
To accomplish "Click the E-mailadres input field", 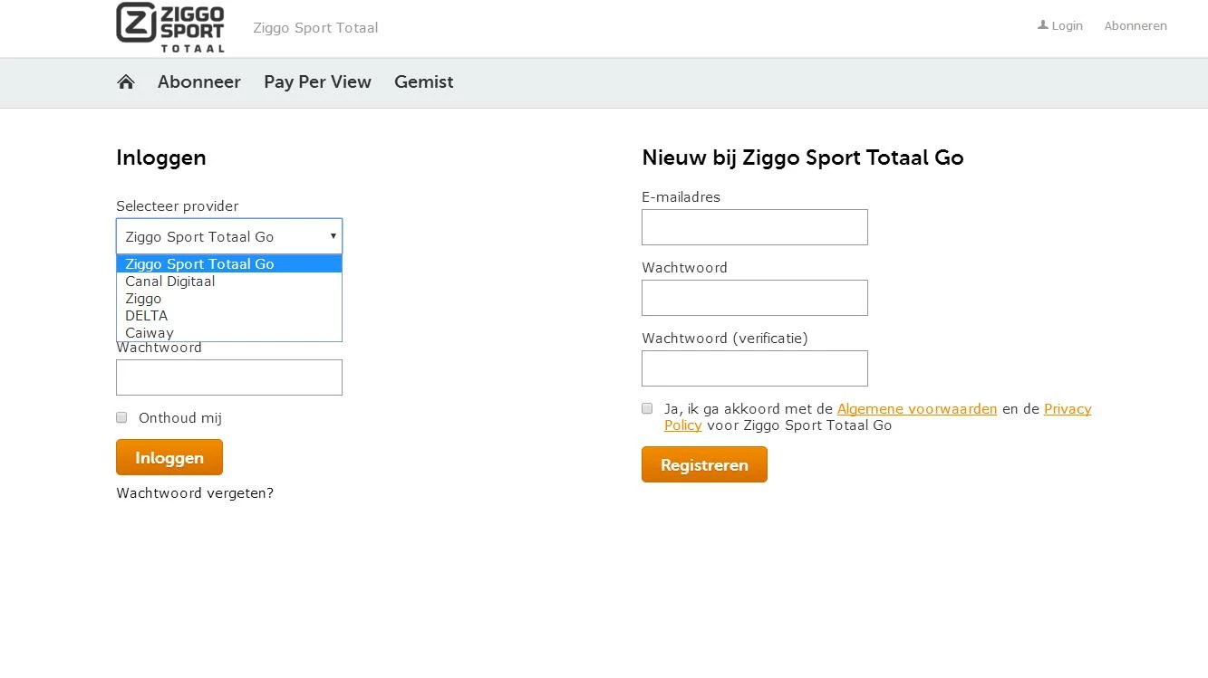I will click(x=754, y=226).
